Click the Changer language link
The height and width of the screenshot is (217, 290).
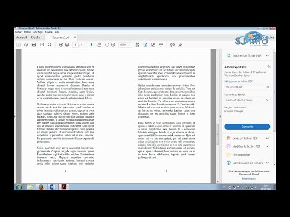click(239, 111)
